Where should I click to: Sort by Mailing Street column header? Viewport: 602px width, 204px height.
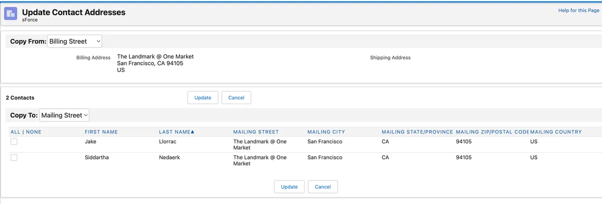point(256,132)
